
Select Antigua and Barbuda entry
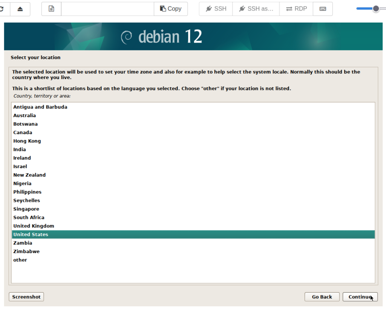[x=40, y=107]
